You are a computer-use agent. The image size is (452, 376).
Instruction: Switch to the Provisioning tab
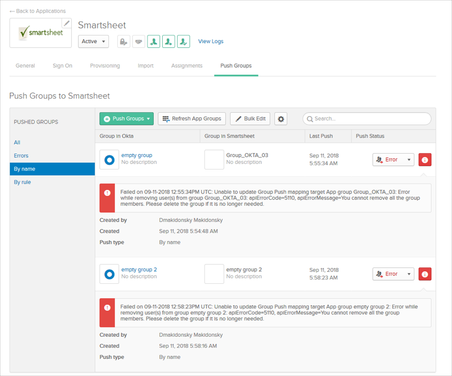(105, 66)
